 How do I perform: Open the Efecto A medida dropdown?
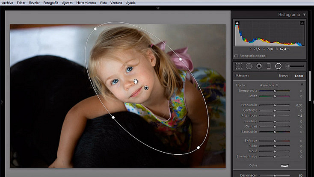(x=269, y=86)
